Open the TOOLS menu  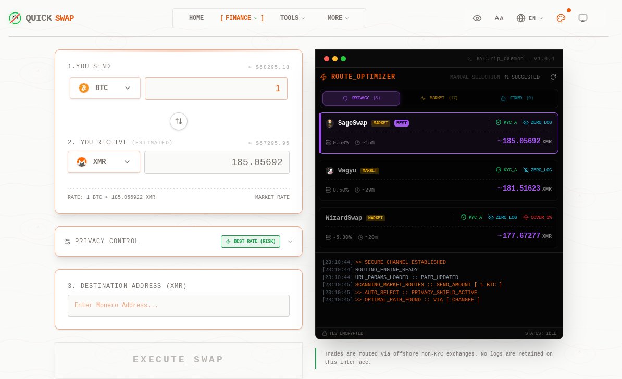point(293,18)
